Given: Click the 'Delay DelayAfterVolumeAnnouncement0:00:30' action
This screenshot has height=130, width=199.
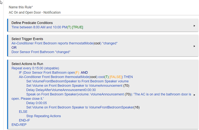Looking at the screenshot, I should tap(61, 90).
